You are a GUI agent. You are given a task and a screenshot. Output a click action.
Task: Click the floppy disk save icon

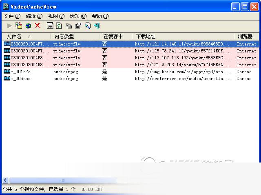[x=50, y=26]
